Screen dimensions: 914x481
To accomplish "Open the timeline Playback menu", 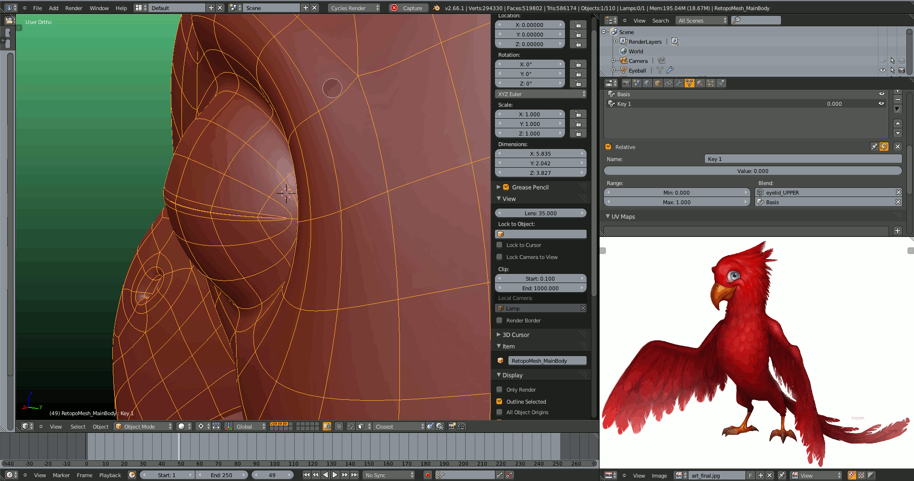I will pos(110,475).
